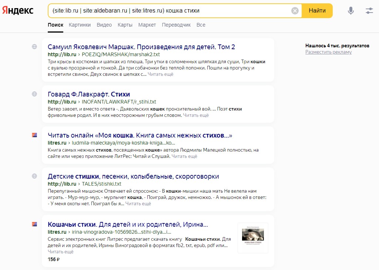
Task: Click the Кошачьи стихи book cover thumbnail
Action: coord(253,238)
